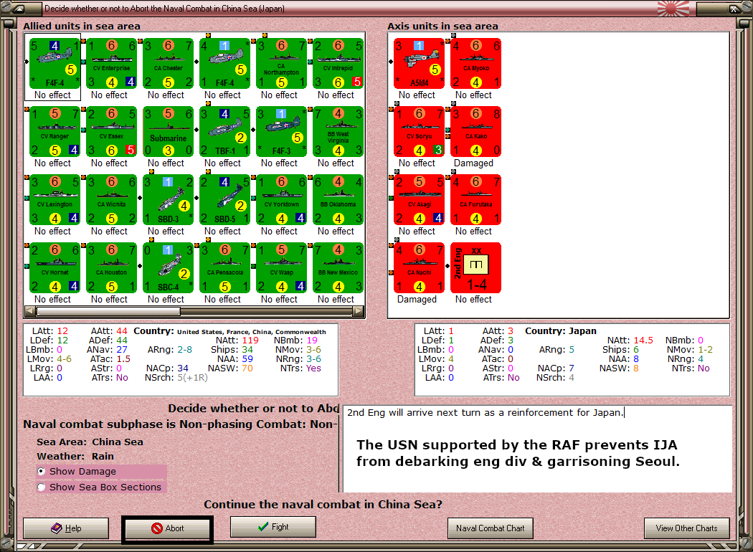
Task: Pick the BB West Virginia battleship
Action: tap(338, 132)
